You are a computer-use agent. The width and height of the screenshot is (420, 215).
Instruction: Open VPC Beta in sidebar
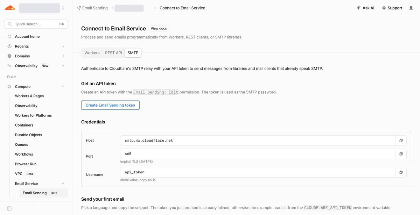[x=24, y=174]
